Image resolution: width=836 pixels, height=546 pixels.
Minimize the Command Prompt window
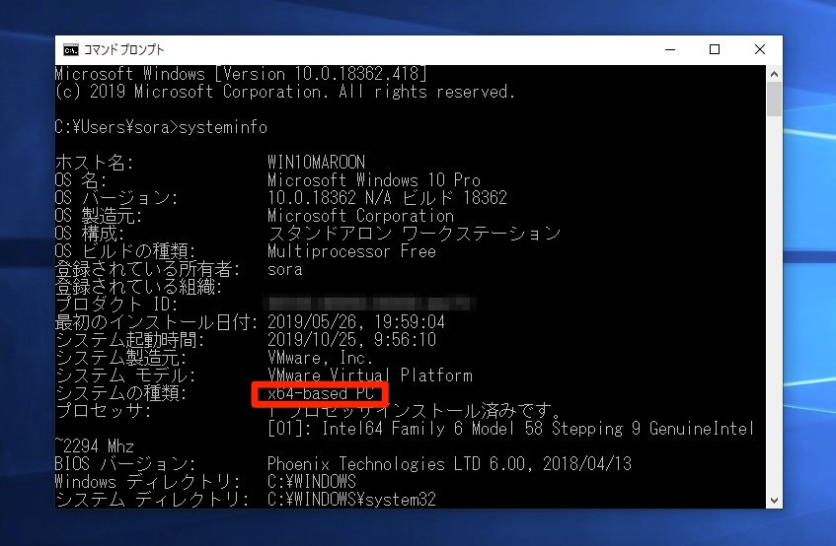[x=670, y=50]
